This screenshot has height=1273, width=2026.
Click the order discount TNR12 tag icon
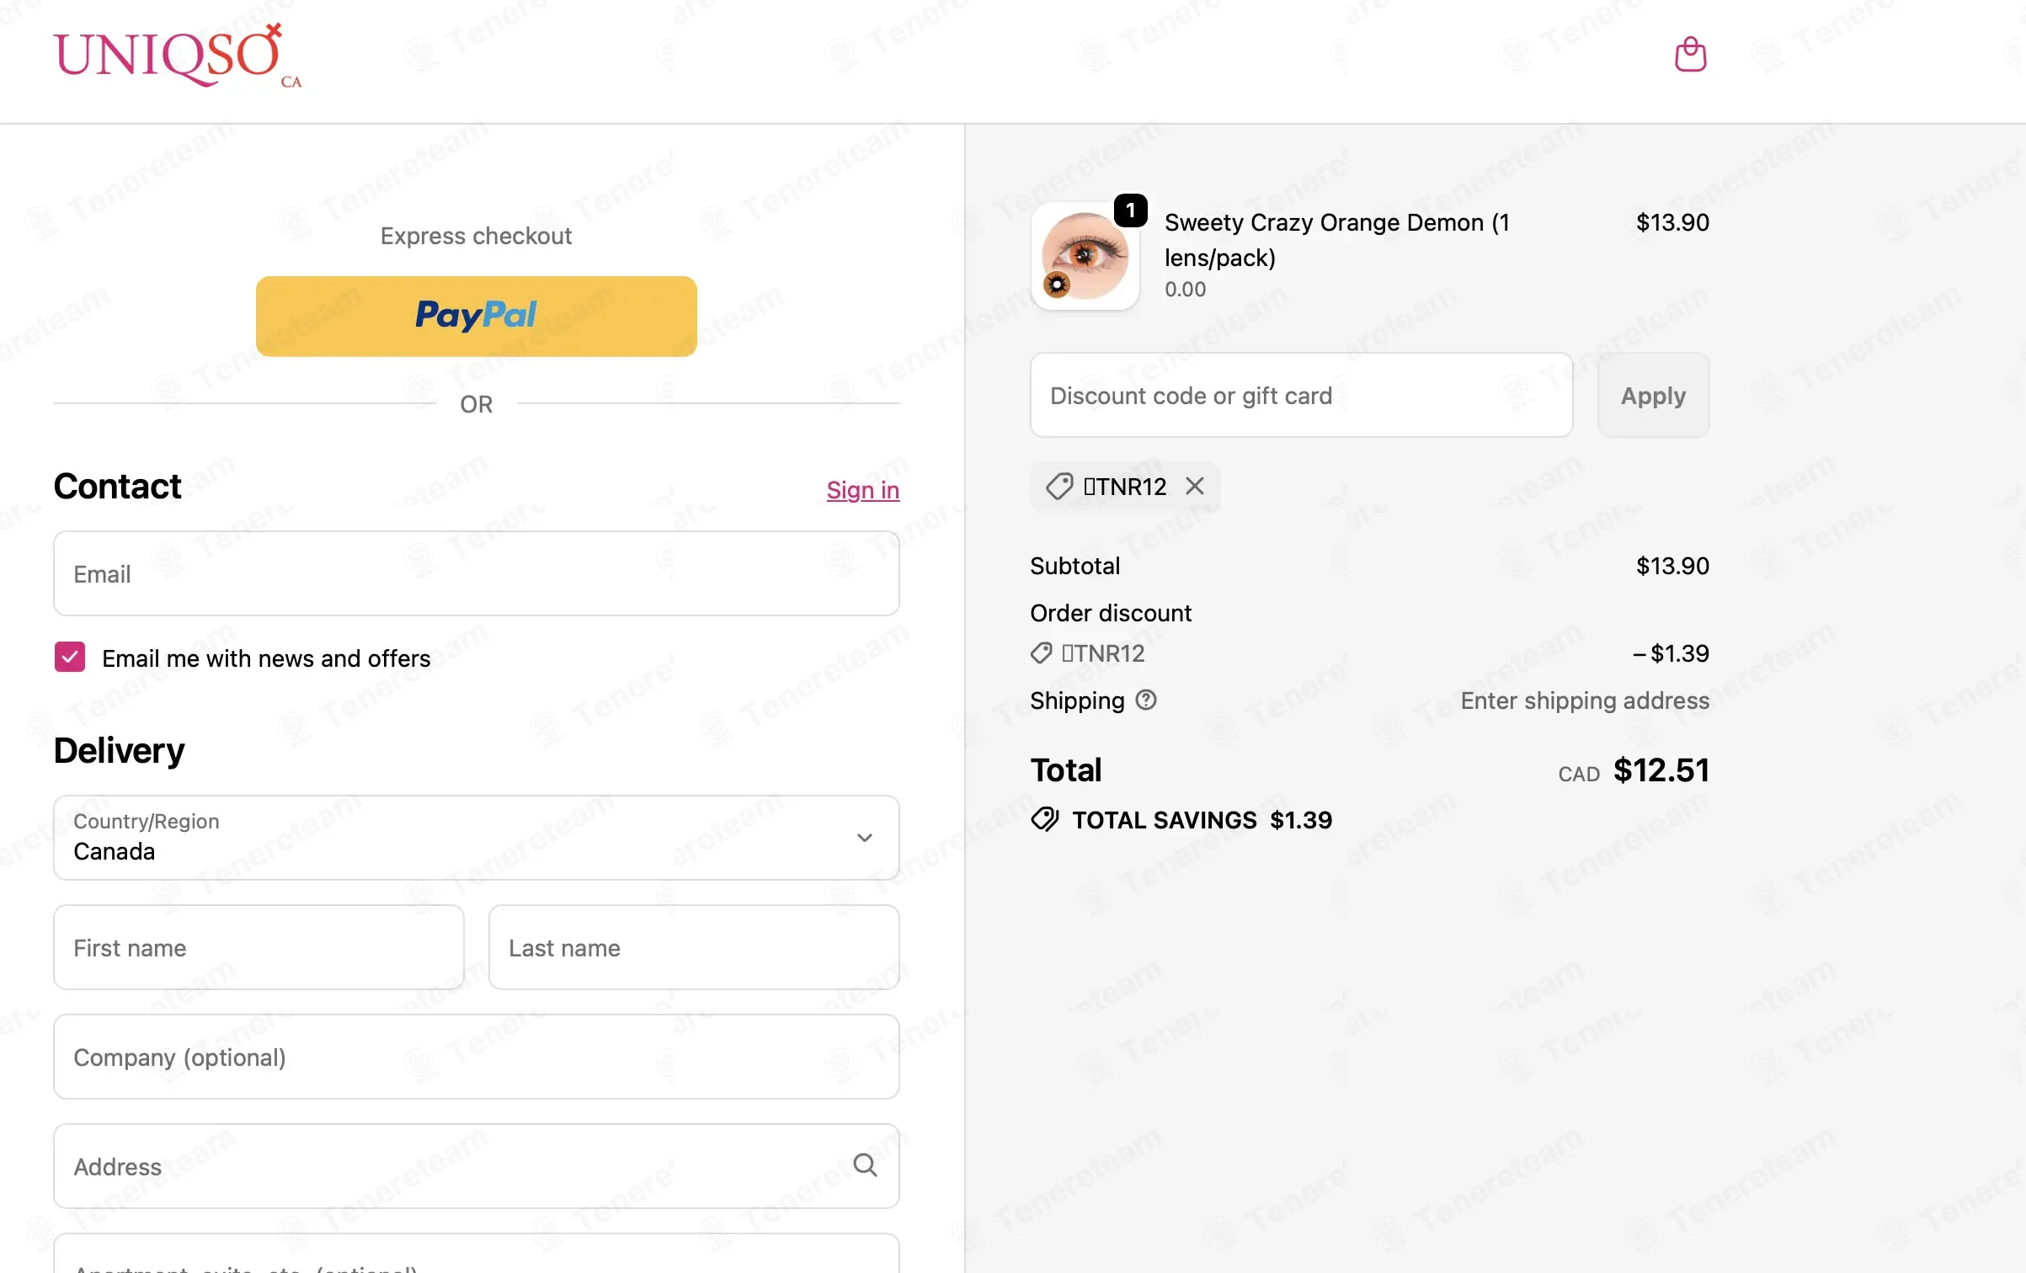pyautogui.click(x=1042, y=653)
